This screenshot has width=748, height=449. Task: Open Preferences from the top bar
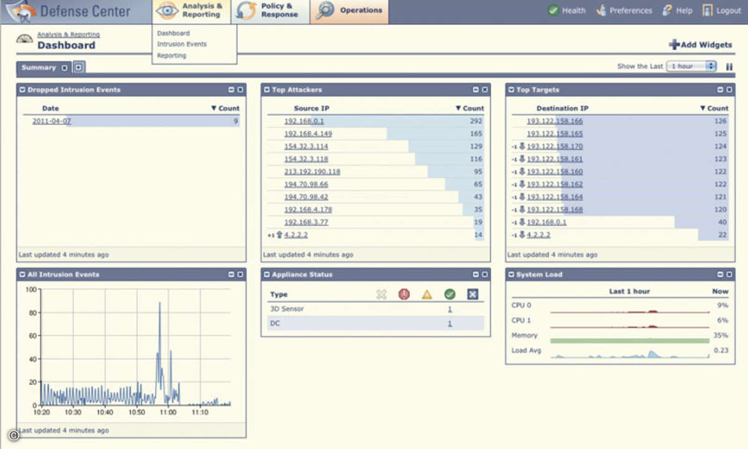tap(625, 11)
